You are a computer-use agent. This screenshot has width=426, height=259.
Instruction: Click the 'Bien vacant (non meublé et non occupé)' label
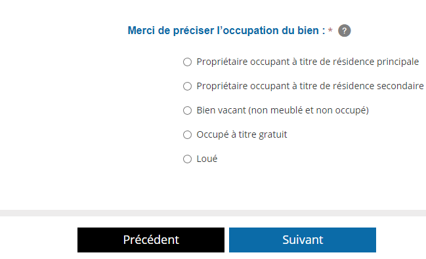(x=282, y=111)
